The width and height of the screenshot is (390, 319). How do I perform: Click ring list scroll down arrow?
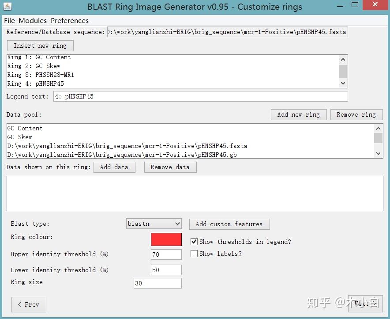point(343,83)
